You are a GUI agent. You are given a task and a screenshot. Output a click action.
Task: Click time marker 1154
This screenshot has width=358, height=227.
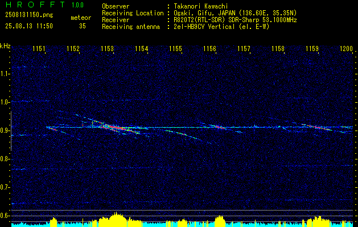[x=141, y=48]
